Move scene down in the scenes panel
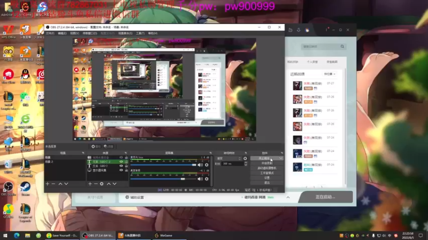 pos(66,184)
